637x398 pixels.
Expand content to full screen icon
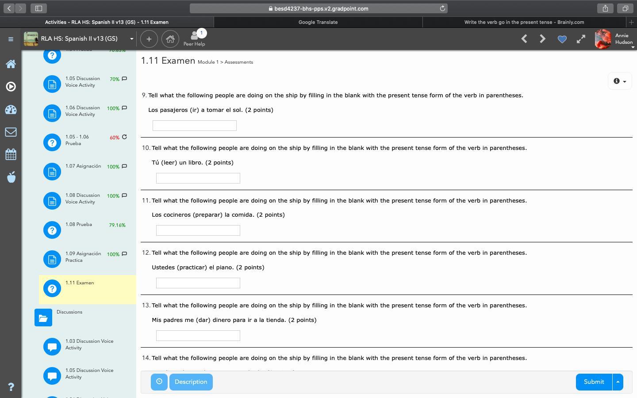pyautogui.click(x=581, y=39)
